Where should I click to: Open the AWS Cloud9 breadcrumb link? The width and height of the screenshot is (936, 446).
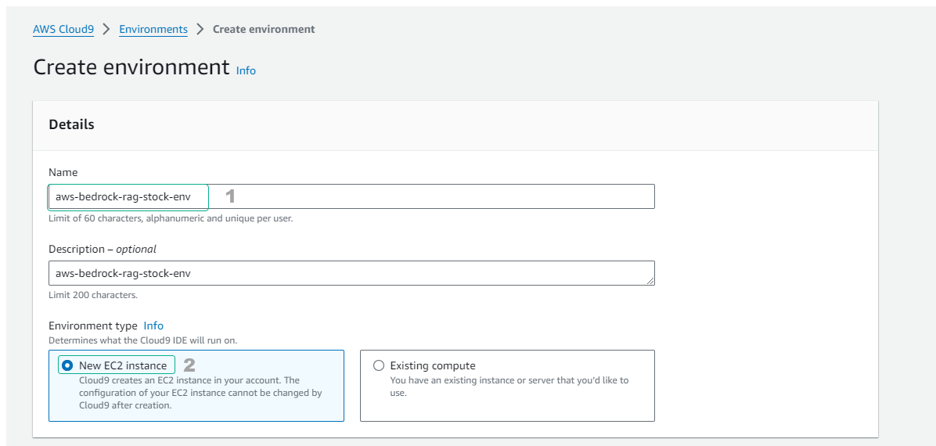click(63, 29)
